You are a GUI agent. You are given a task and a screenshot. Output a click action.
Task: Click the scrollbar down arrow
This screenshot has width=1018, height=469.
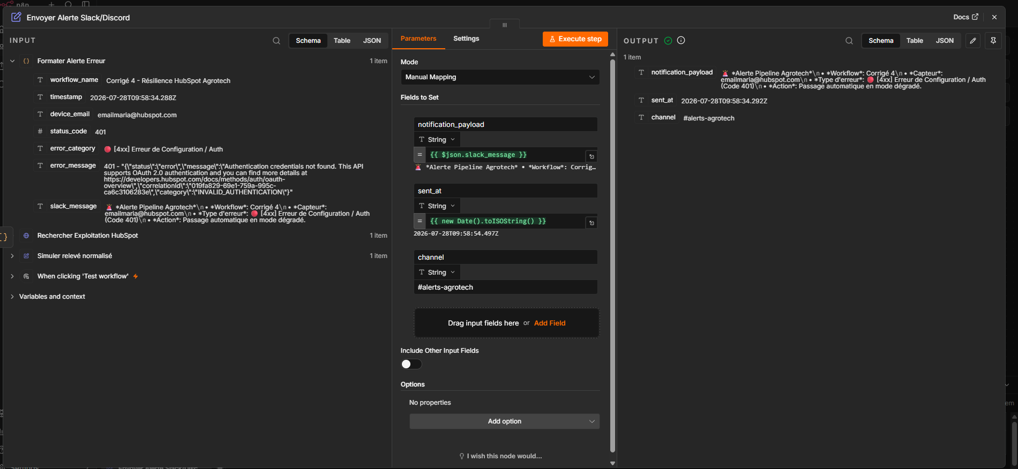[612, 464]
